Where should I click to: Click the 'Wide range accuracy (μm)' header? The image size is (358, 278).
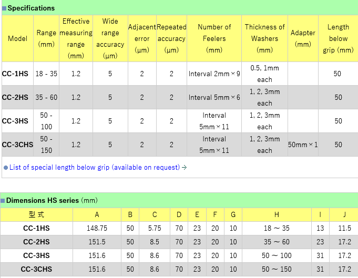point(110,38)
